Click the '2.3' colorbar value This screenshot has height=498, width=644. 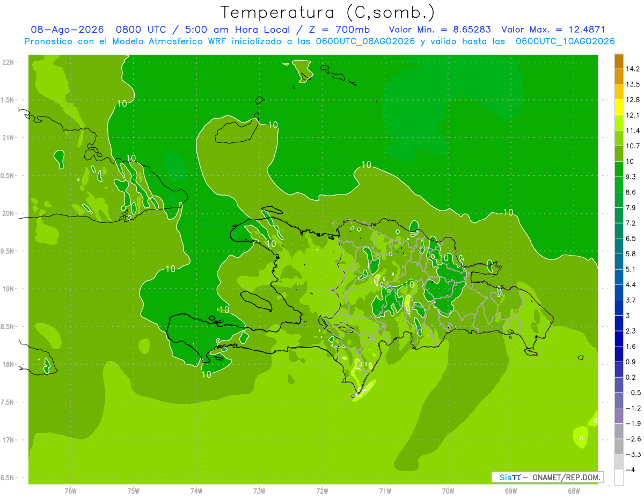tap(632, 331)
